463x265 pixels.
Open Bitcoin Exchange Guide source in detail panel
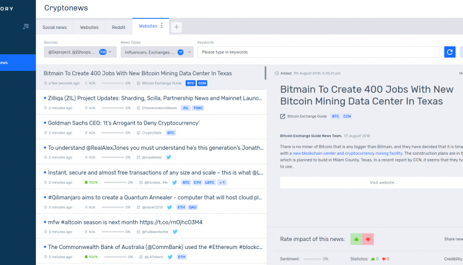[307, 116]
